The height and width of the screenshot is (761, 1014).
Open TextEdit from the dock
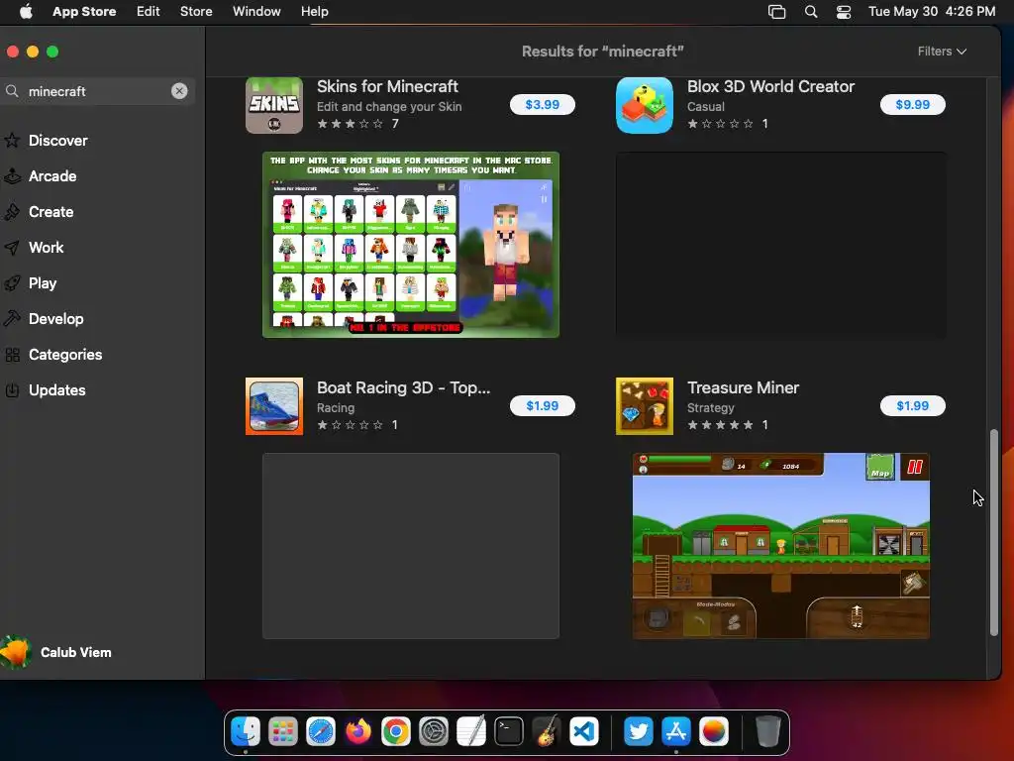click(x=470, y=732)
